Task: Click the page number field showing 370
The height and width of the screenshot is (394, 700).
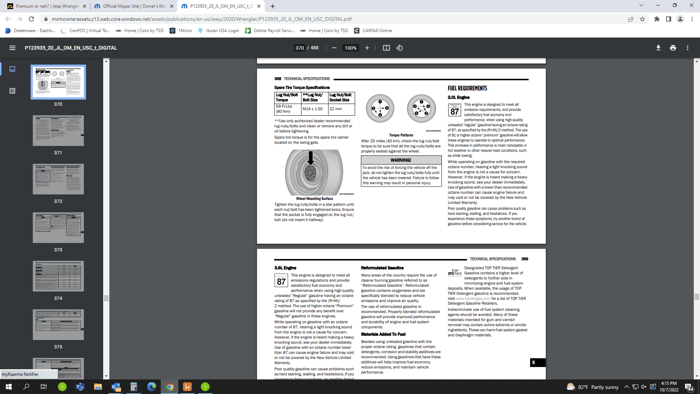Action: tap(300, 48)
